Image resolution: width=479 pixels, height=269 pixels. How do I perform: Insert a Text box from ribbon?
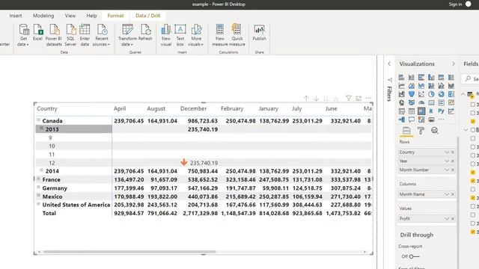click(x=180, y=35)
